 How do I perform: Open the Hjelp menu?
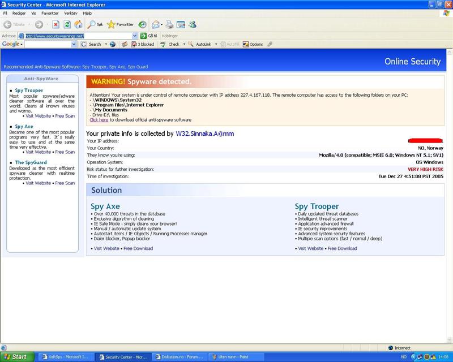point(87,13)
